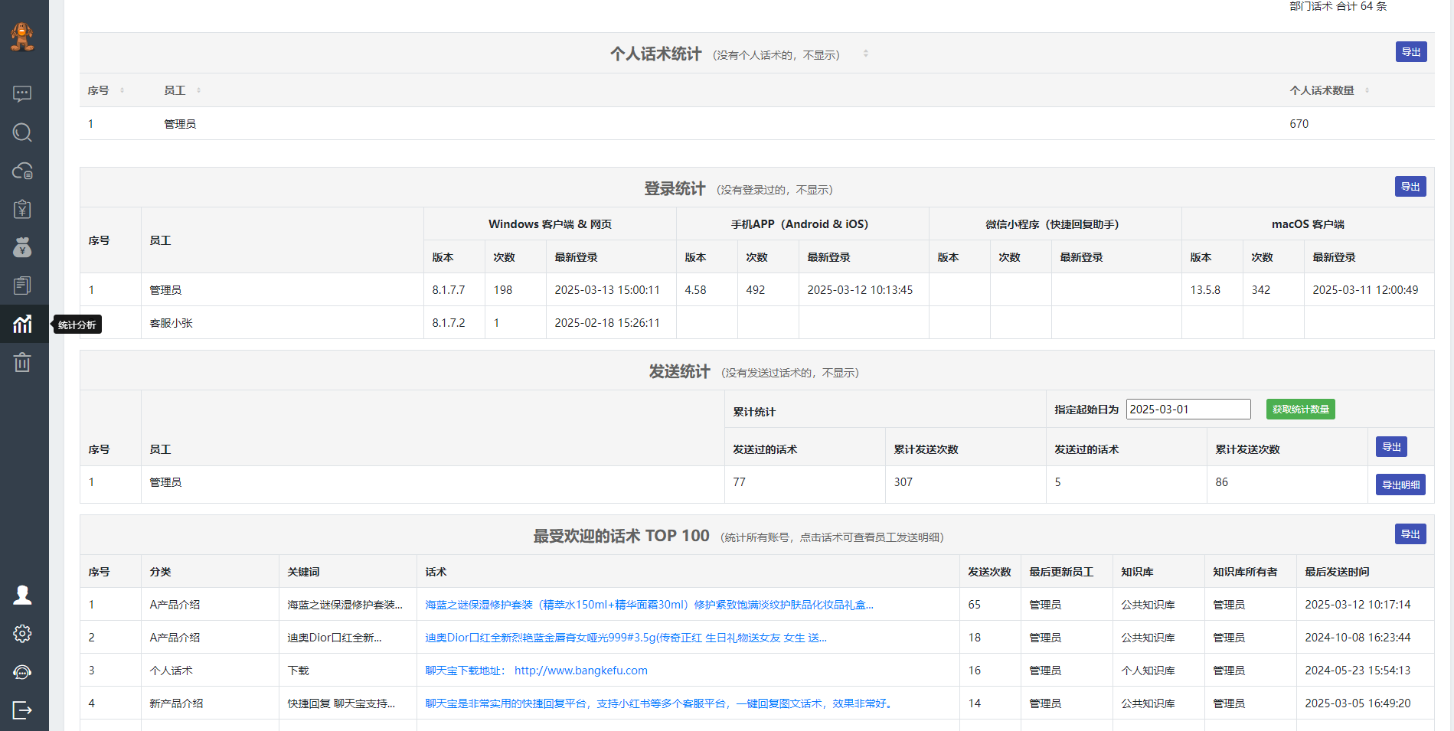Click the green 获取统计数量 button
The image size is (1454, 731).
(x=1300, y=410)
